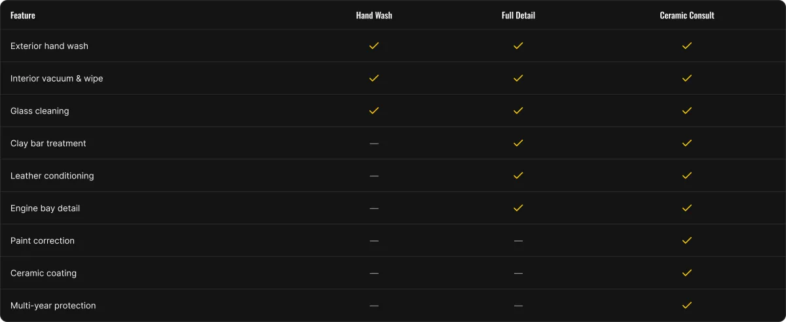Click the Multi-year protection feature label

pyautogui.click(x=53, y=306)
